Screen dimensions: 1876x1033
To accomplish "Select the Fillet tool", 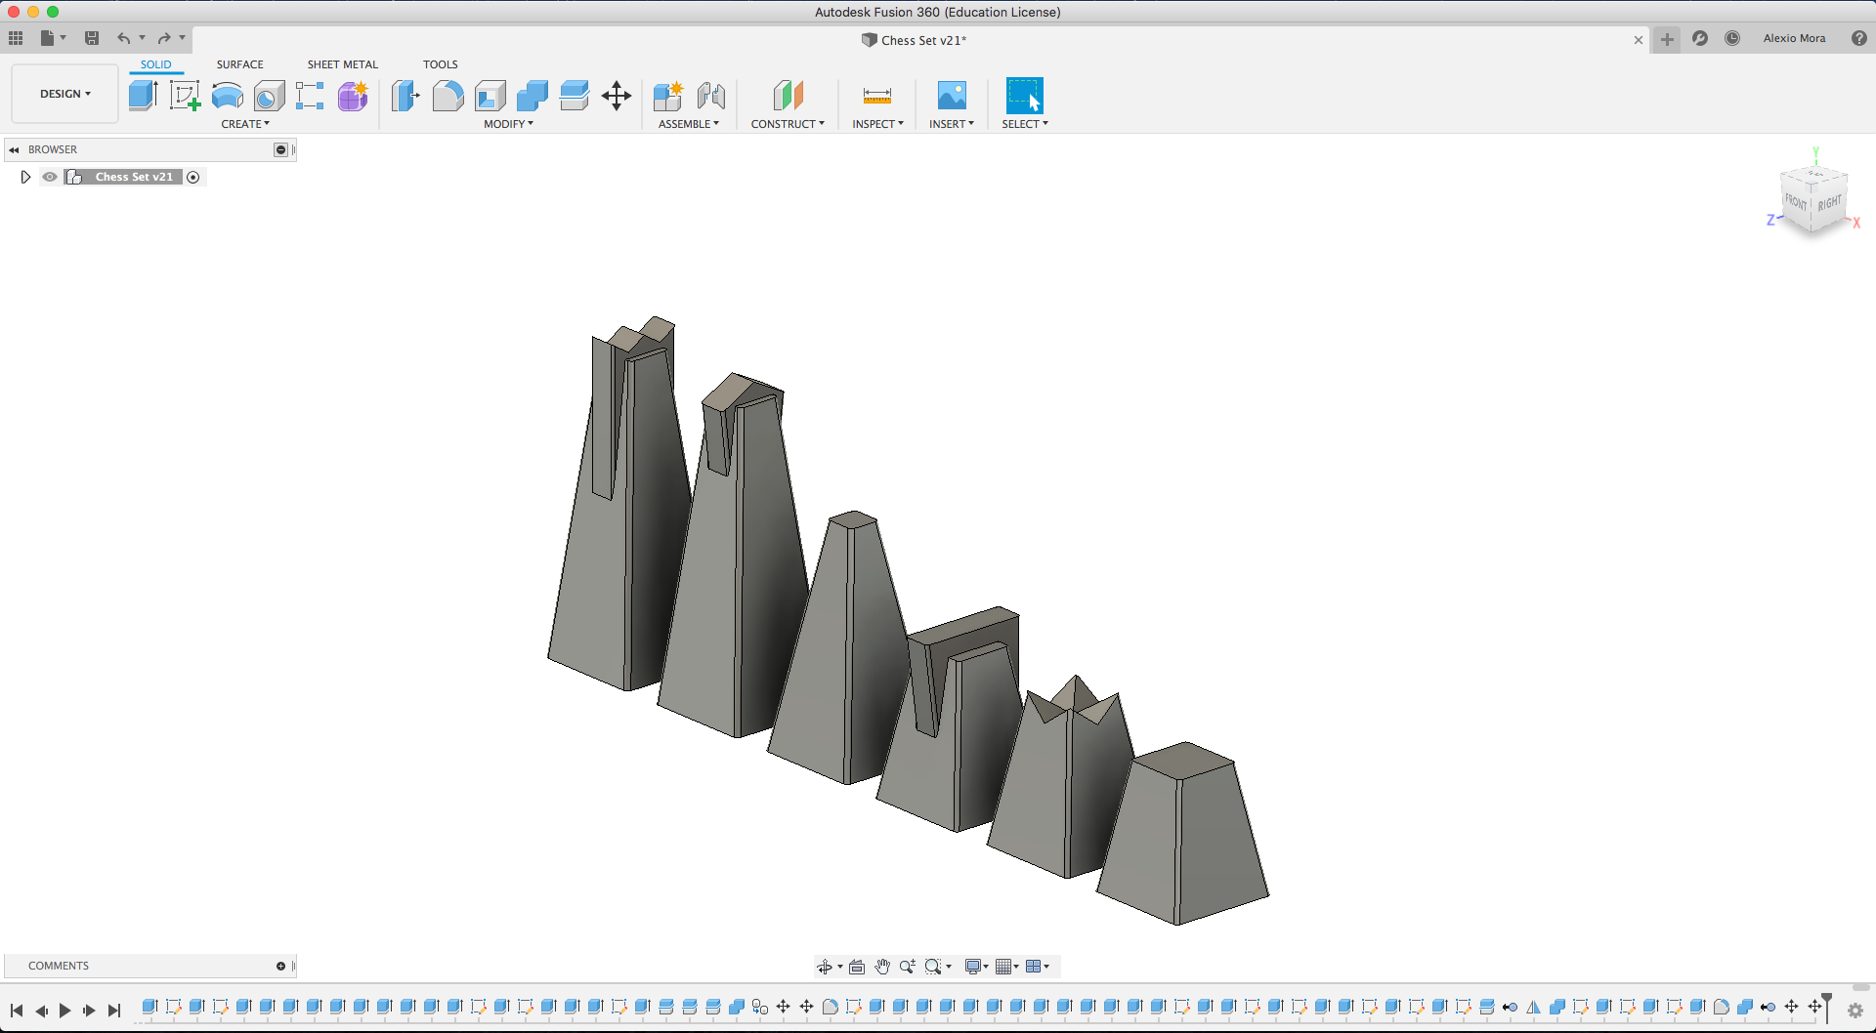I will click(x=448, y=95).
